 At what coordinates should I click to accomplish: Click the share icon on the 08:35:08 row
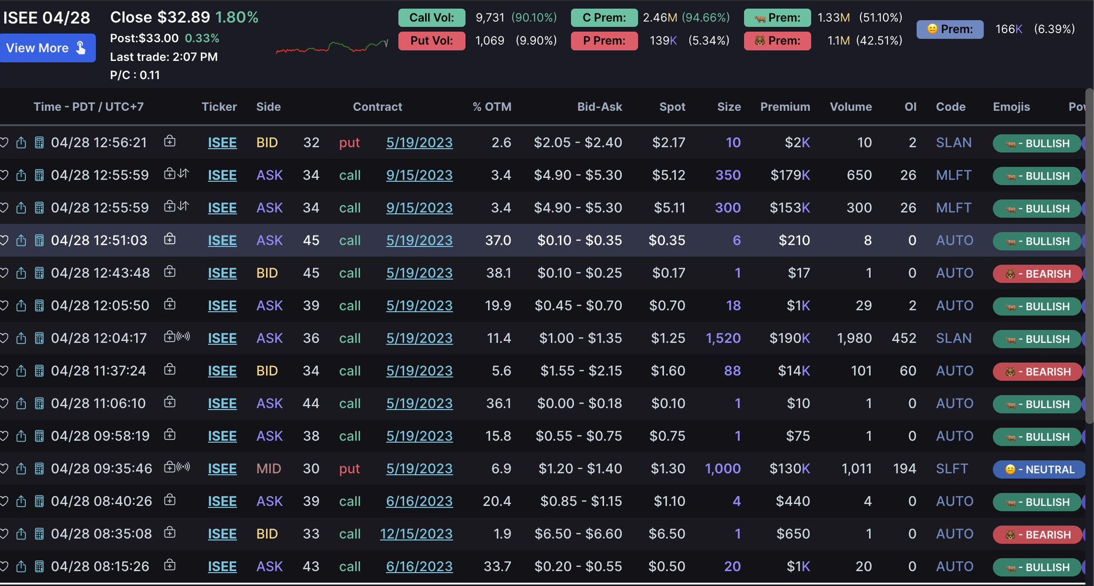21,534
